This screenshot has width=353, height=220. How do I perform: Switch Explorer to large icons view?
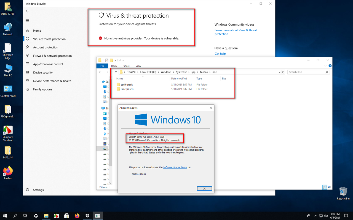329,187
